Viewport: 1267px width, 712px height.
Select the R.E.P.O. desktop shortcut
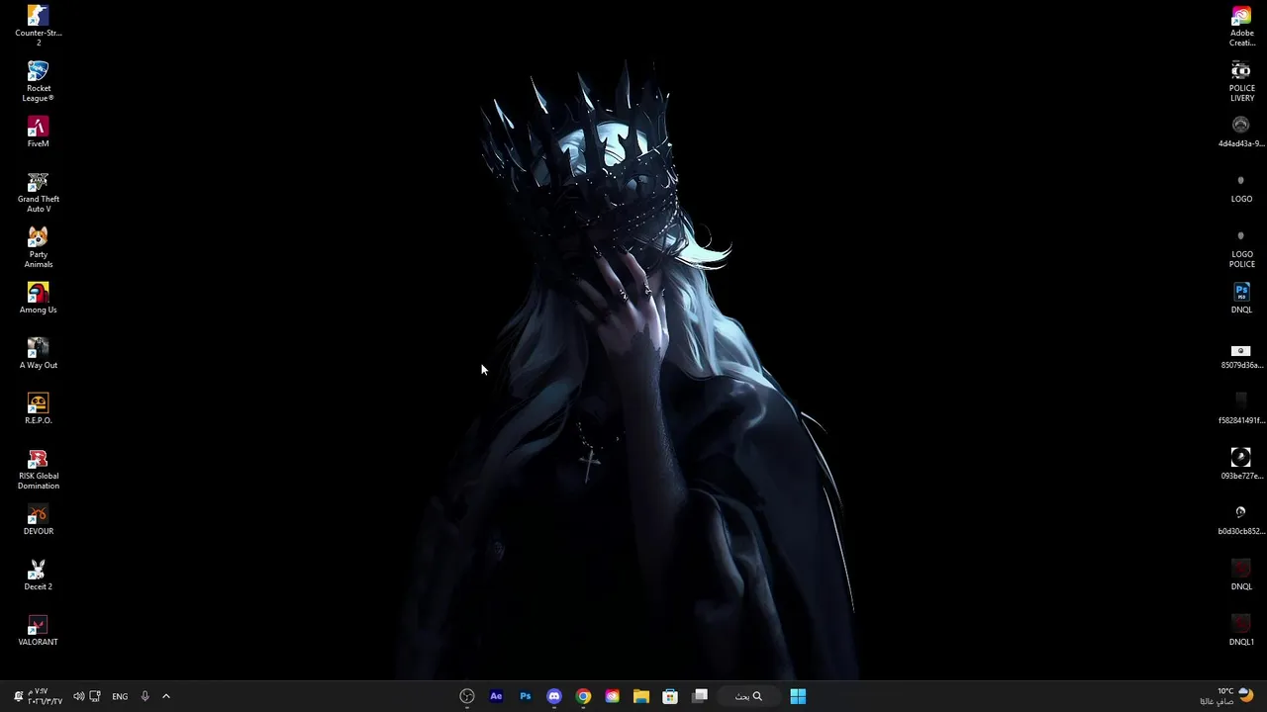pos(38,409)
